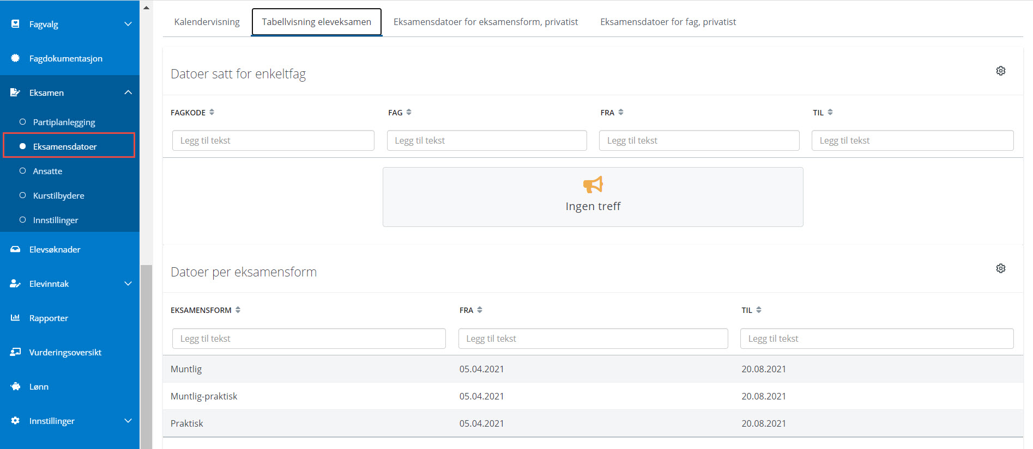Select Eksamensdatoer submenu item
This screenshot has height=449, width=1033.
[69, 146]
